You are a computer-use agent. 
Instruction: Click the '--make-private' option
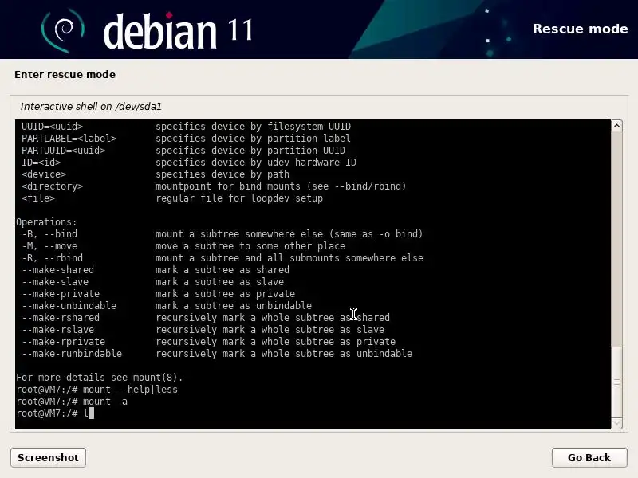point(61,294)
